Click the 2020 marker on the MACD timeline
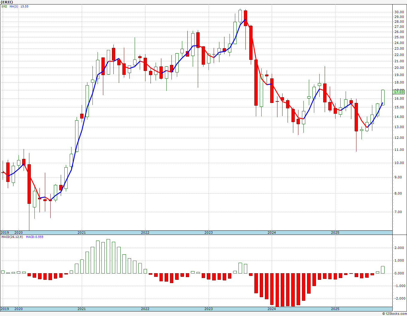407x316 pixels. [18, 309]
